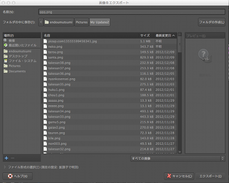The height and width of the screenshot is (183, 229).
Task: Click file icon beside huku1.png
Action: click(45, 89)
